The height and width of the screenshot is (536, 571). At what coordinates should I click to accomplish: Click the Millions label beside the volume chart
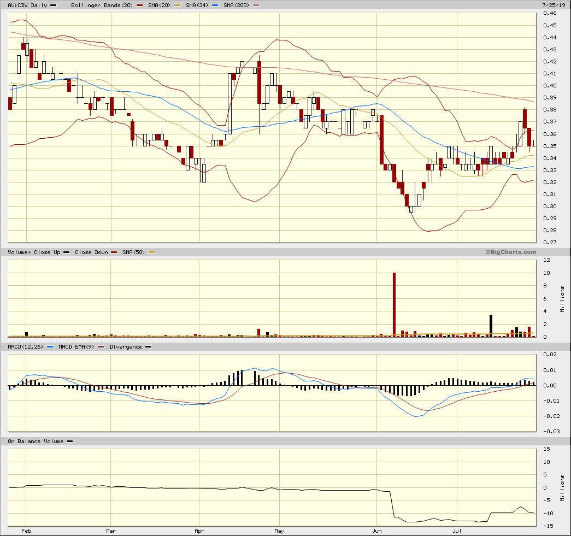(562, 299)
